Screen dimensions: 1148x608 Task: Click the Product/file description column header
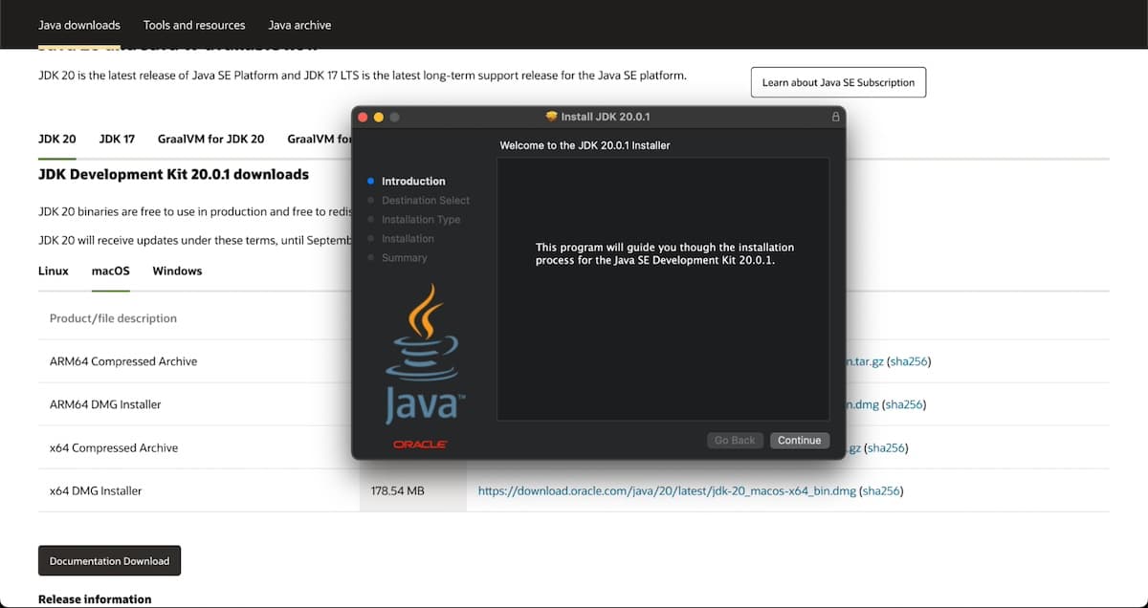113,318
